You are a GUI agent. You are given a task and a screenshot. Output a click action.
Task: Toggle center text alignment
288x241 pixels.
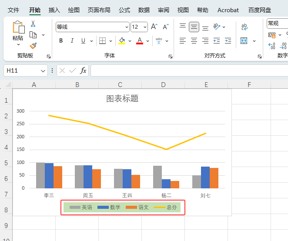(x=194, y=40)
